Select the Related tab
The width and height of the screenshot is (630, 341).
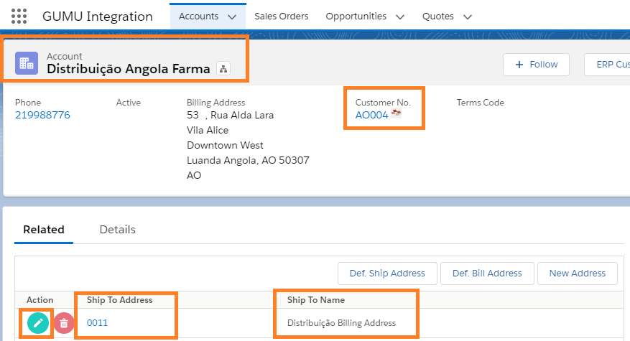click(x=44, y=230)
